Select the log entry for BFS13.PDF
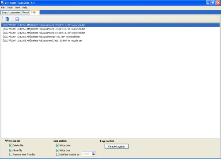 [x=110, y=33]
